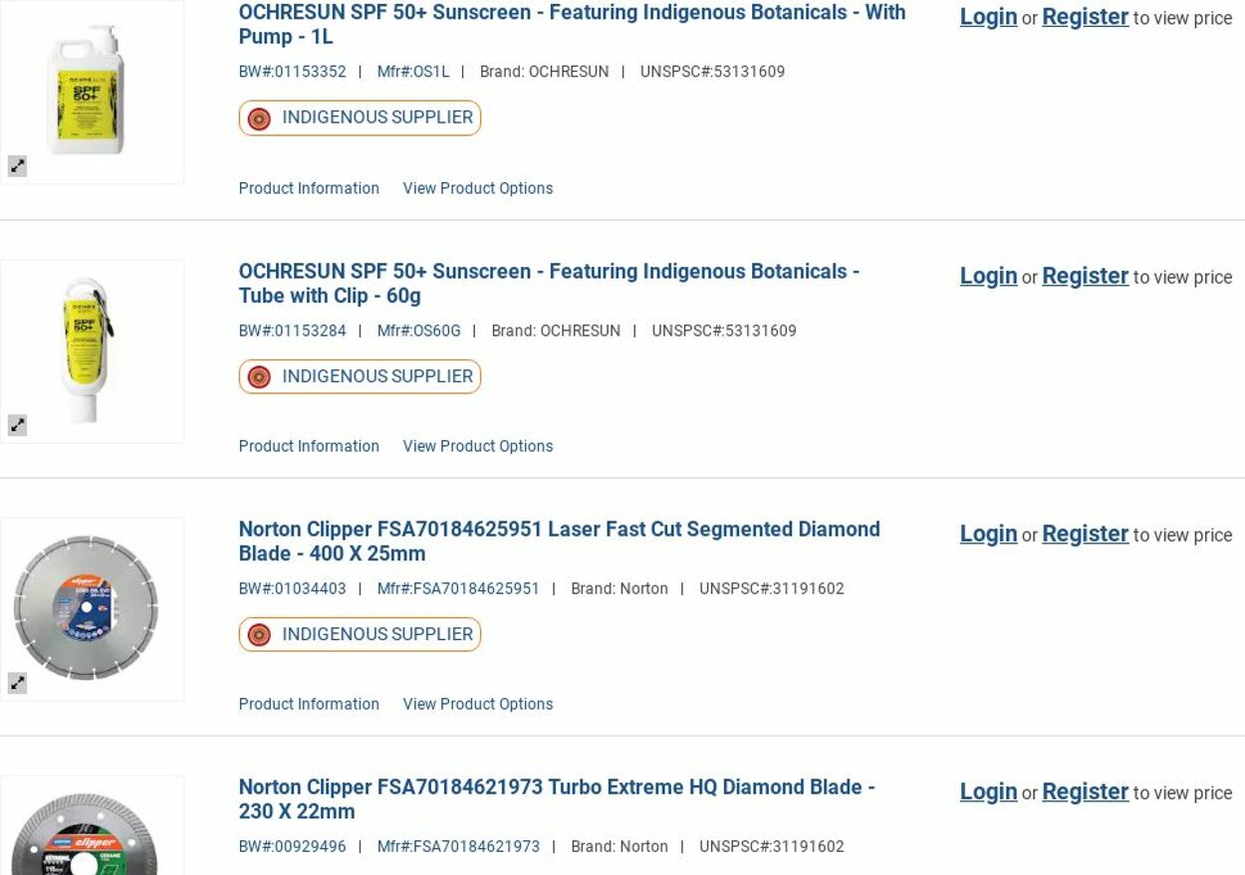This screenshot has height=875, width=1245.
Task: Expand Product Information for 1L pump sunscreen
Action: (309, 188)
